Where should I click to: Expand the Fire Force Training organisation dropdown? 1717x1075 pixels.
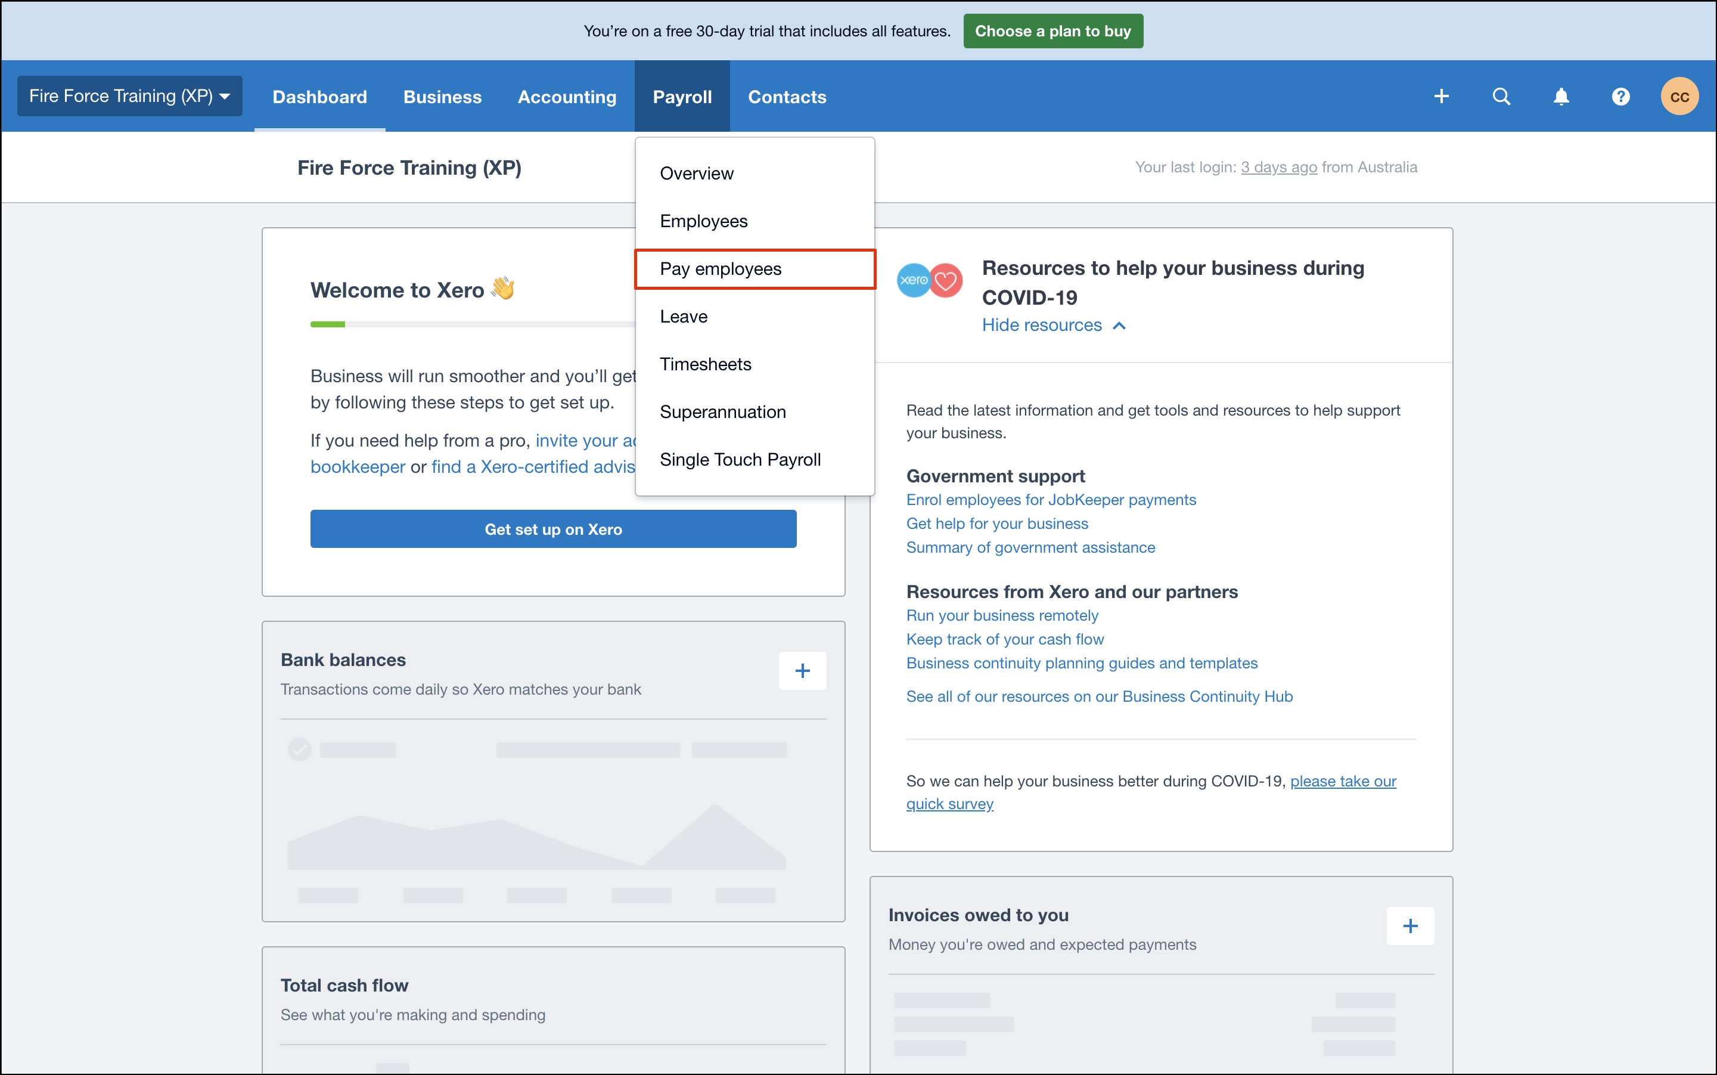point(129,96)
